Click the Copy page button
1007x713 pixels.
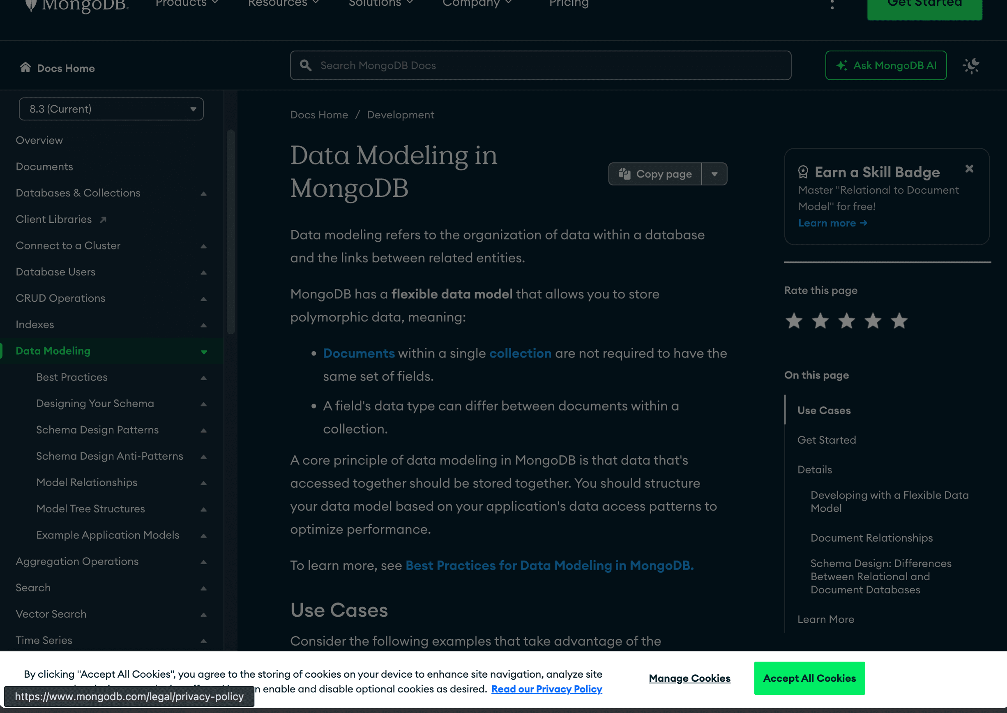(655, 174)
